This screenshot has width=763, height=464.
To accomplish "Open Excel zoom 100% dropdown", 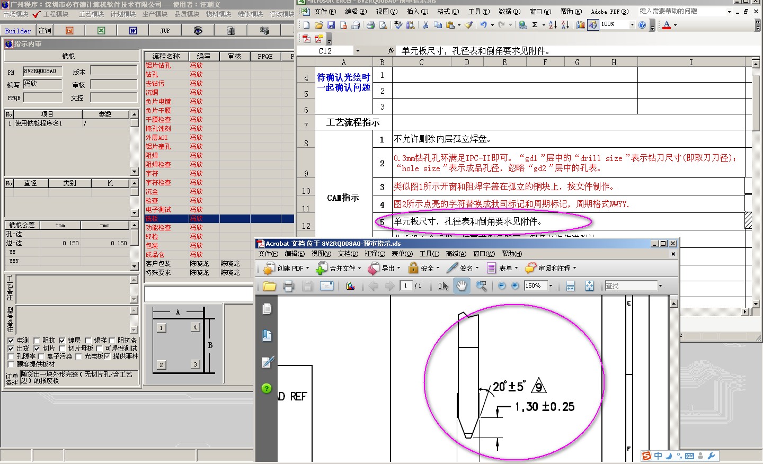I will (x=632, y=24).
